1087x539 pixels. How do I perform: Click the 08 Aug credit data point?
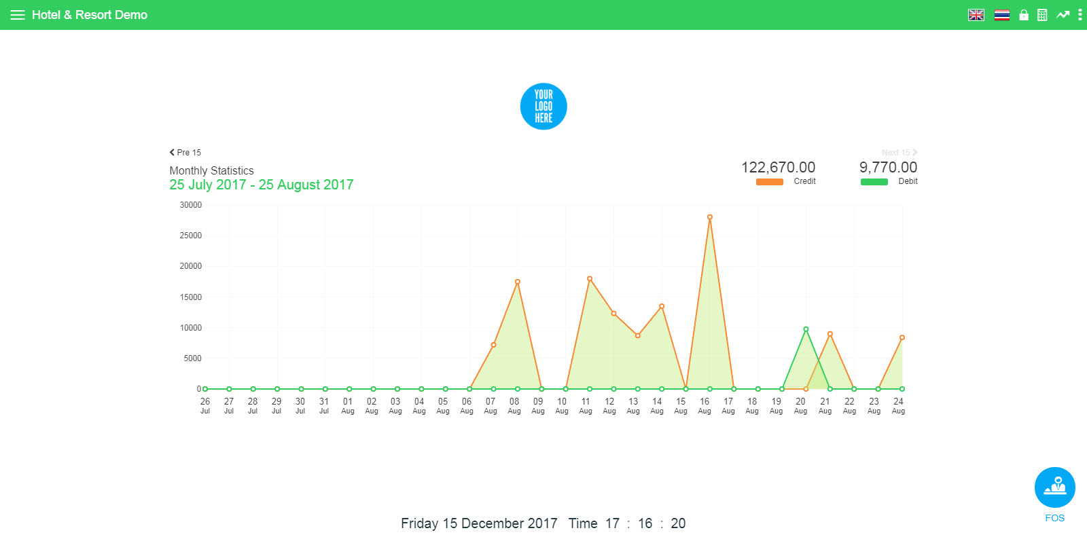tap(518, 282)
